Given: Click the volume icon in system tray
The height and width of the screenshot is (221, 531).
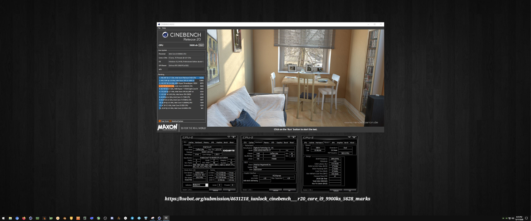Looking at the screenshot, I should (x=513, y=218).
